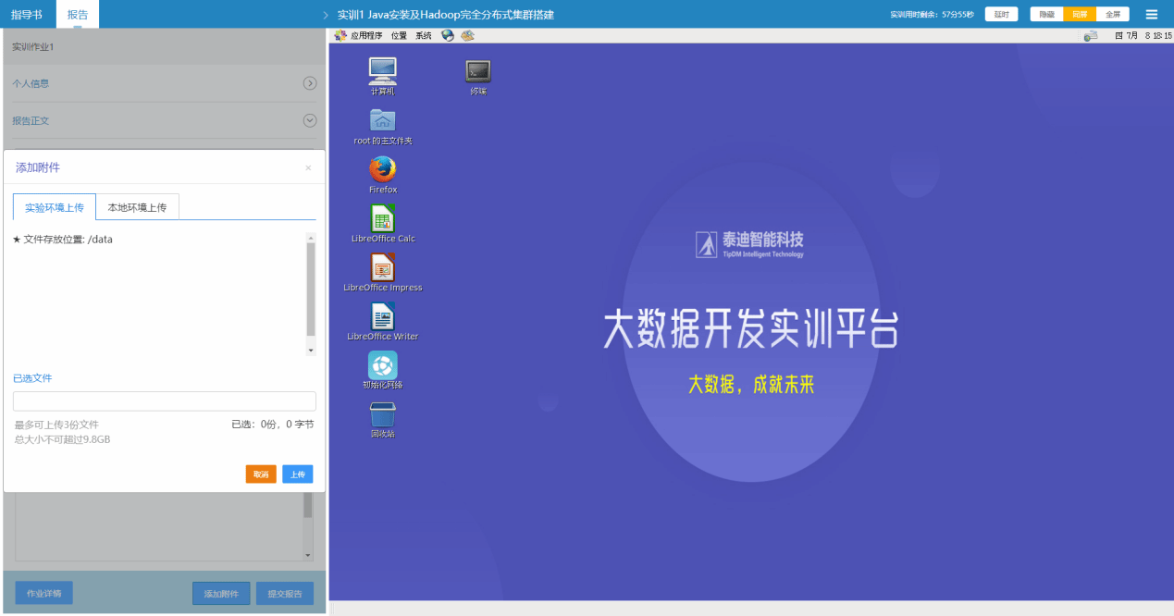Click the 已选文件 label

click(32, 378)
